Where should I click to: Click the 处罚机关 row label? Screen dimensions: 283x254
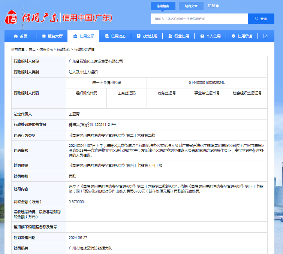tap(21, 248)
